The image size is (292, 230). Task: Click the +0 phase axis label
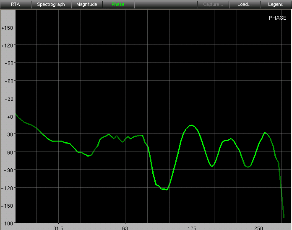pyautogui.click(x=10, y=117)
